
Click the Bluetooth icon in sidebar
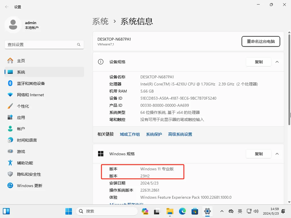10,83
